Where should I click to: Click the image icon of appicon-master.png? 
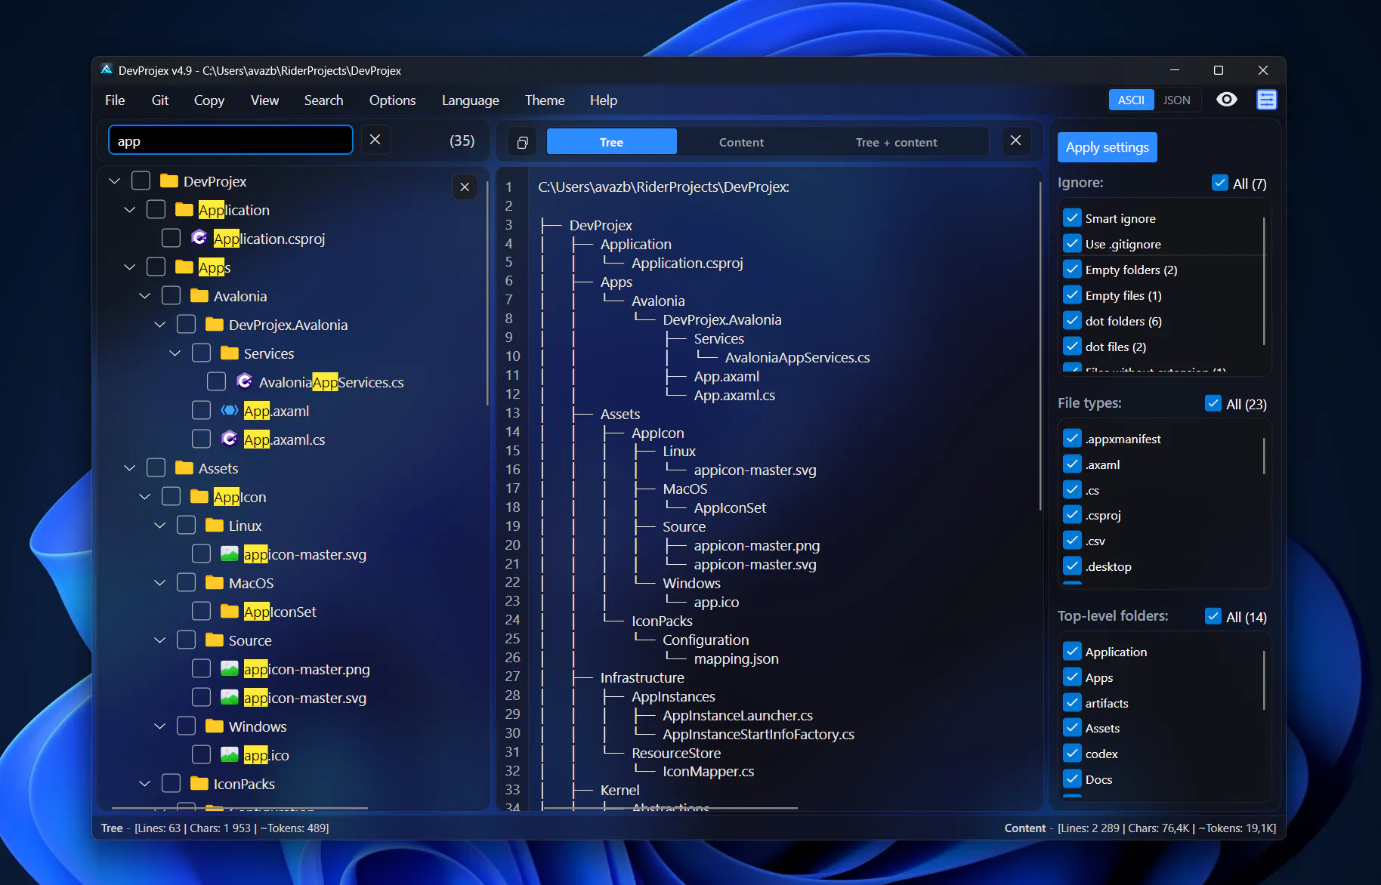coord(230,668)
